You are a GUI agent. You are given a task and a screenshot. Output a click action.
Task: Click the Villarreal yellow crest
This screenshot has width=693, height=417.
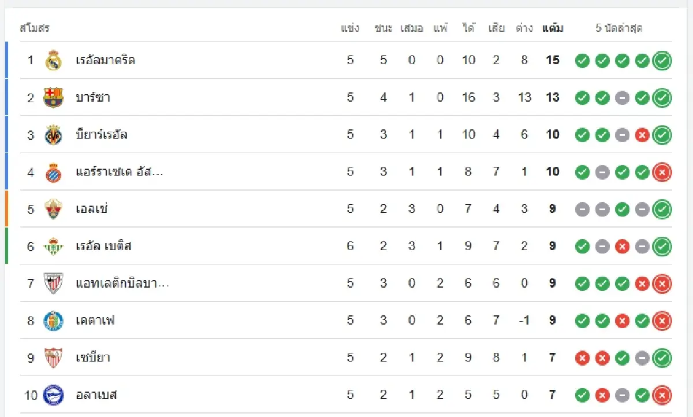tap(53, 135)
